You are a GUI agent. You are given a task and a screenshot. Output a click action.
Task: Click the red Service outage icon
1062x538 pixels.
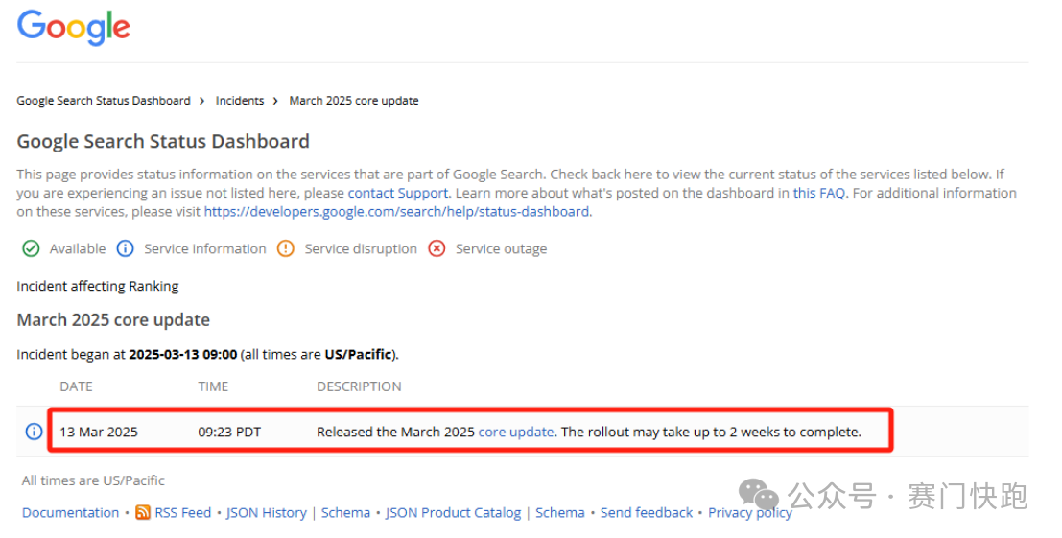[437, 248]
